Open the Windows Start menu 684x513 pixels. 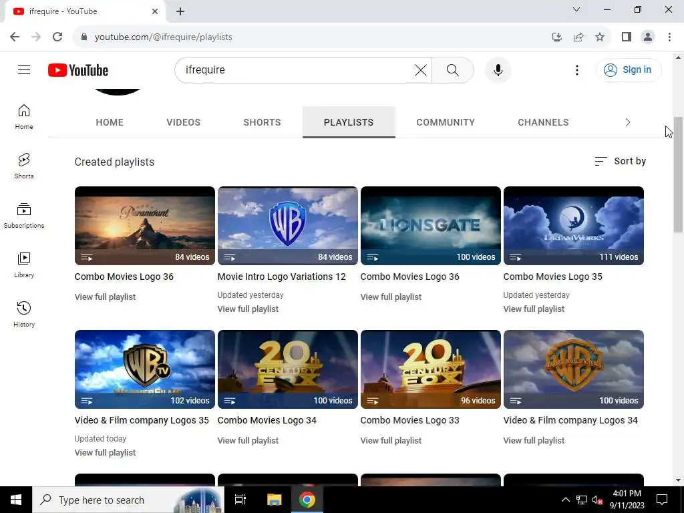pos(16,500)
